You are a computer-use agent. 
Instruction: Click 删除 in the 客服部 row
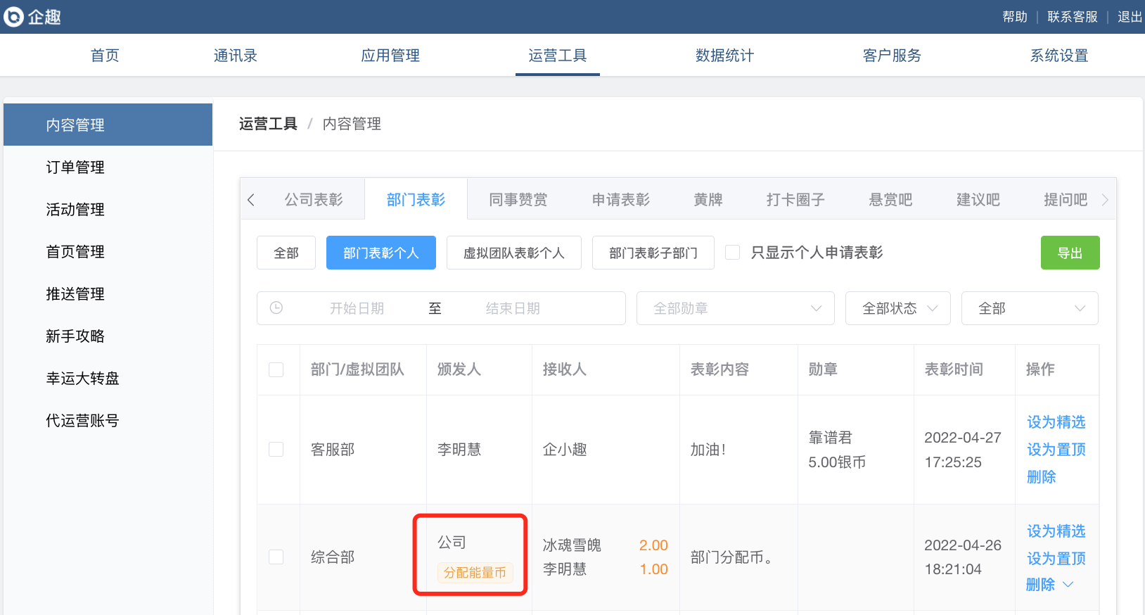pyautogui.click(x=1042, y=476)
